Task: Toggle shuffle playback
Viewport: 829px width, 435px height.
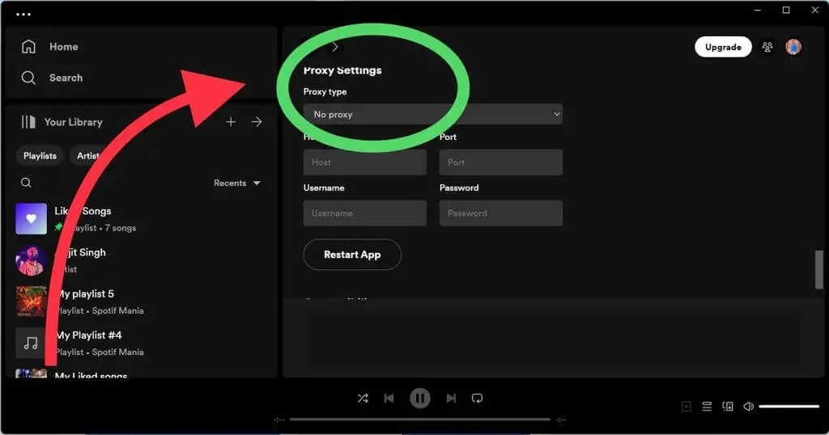Action: pyautogui.click(x=363, y=398)
